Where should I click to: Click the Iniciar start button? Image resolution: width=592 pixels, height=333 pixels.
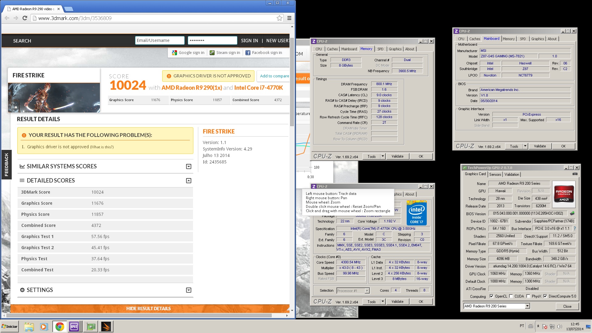coord(10,327)
